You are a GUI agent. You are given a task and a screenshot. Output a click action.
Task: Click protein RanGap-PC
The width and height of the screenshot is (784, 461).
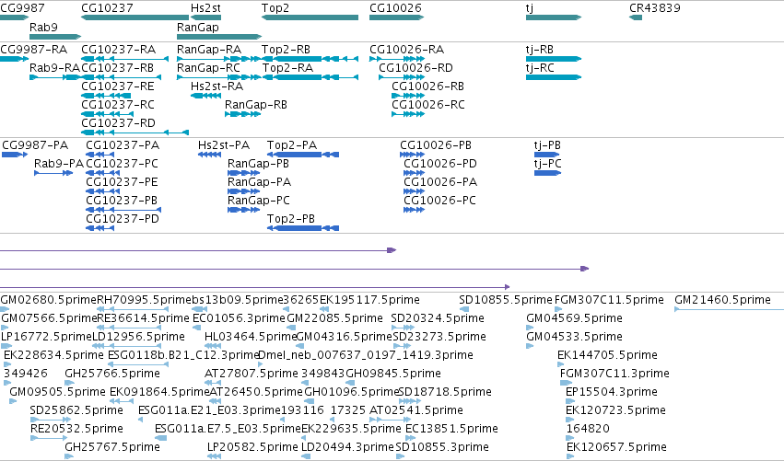[244, 210]
